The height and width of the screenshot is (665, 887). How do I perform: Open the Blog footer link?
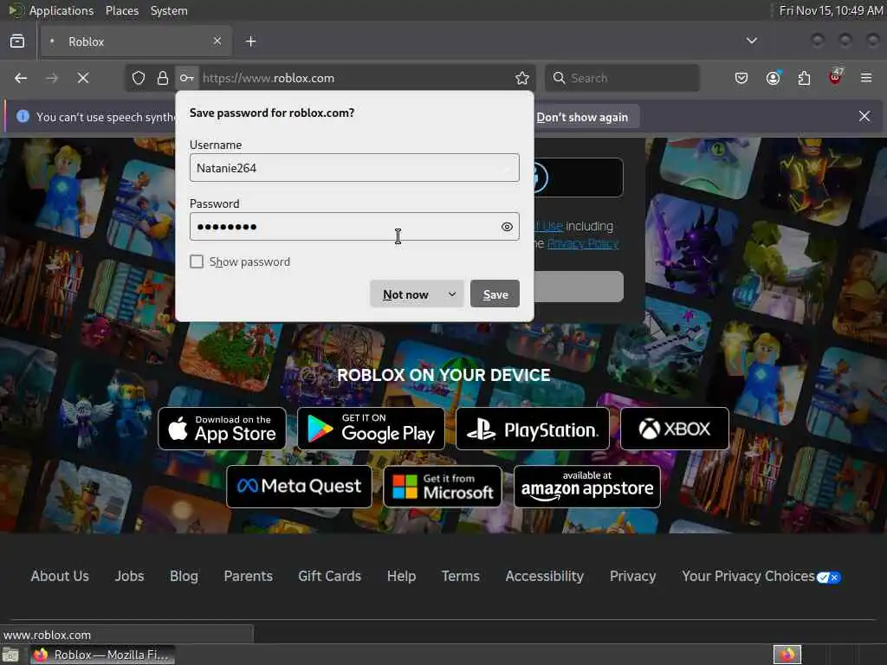pos(184,576)
